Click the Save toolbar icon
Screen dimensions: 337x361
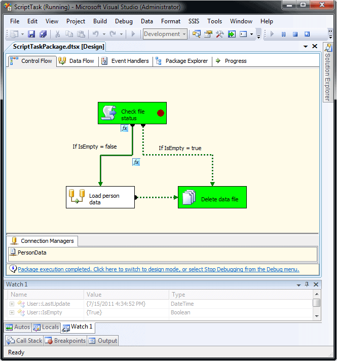[x=31, y=34]
